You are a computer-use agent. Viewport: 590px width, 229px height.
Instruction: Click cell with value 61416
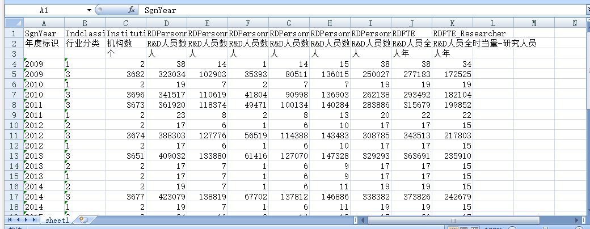click(248, 156)
